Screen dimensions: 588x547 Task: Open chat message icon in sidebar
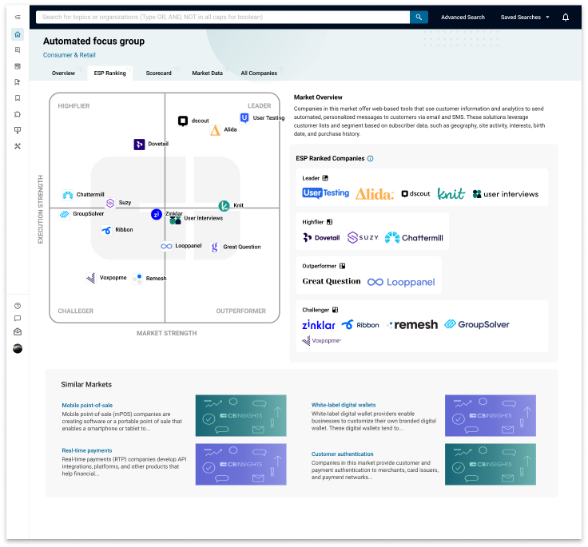coord(18,319)
